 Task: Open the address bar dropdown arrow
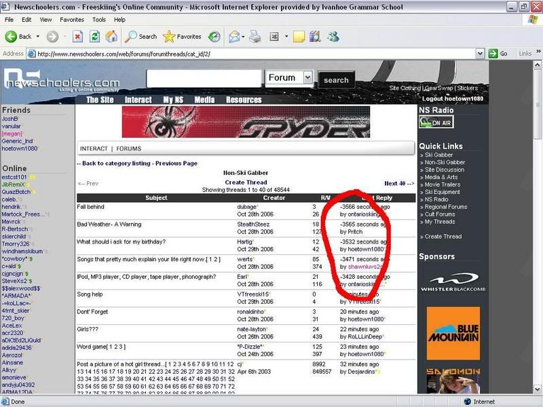click(x=481, y=54)
